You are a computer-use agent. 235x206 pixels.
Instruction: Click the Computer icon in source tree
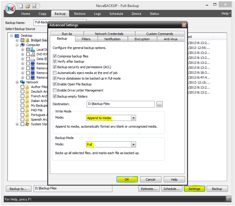pyautogui.click(x=22, y=45)
